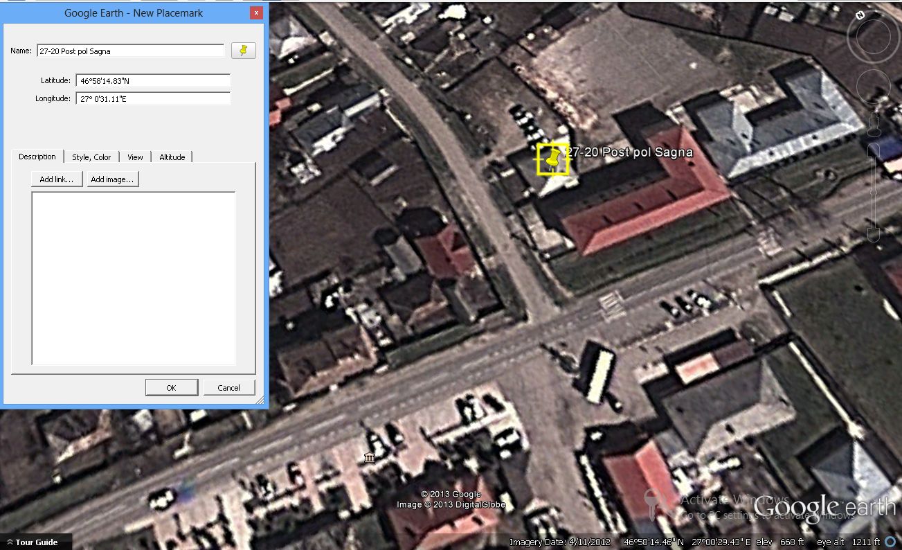902x550 pixels.
Task: Click the North 'N' compass marker
Action: coord(860,15)
